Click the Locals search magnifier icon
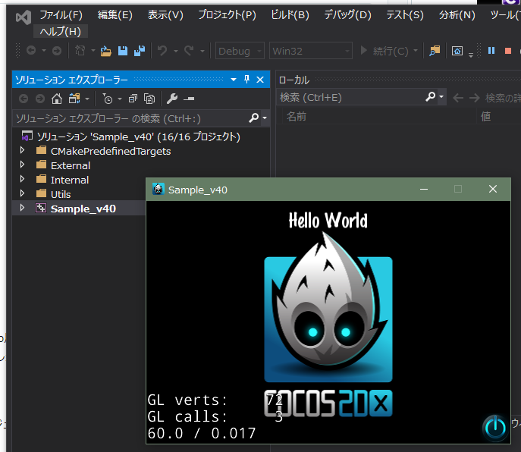Screen dimensions: 521x452 (430, 97)
